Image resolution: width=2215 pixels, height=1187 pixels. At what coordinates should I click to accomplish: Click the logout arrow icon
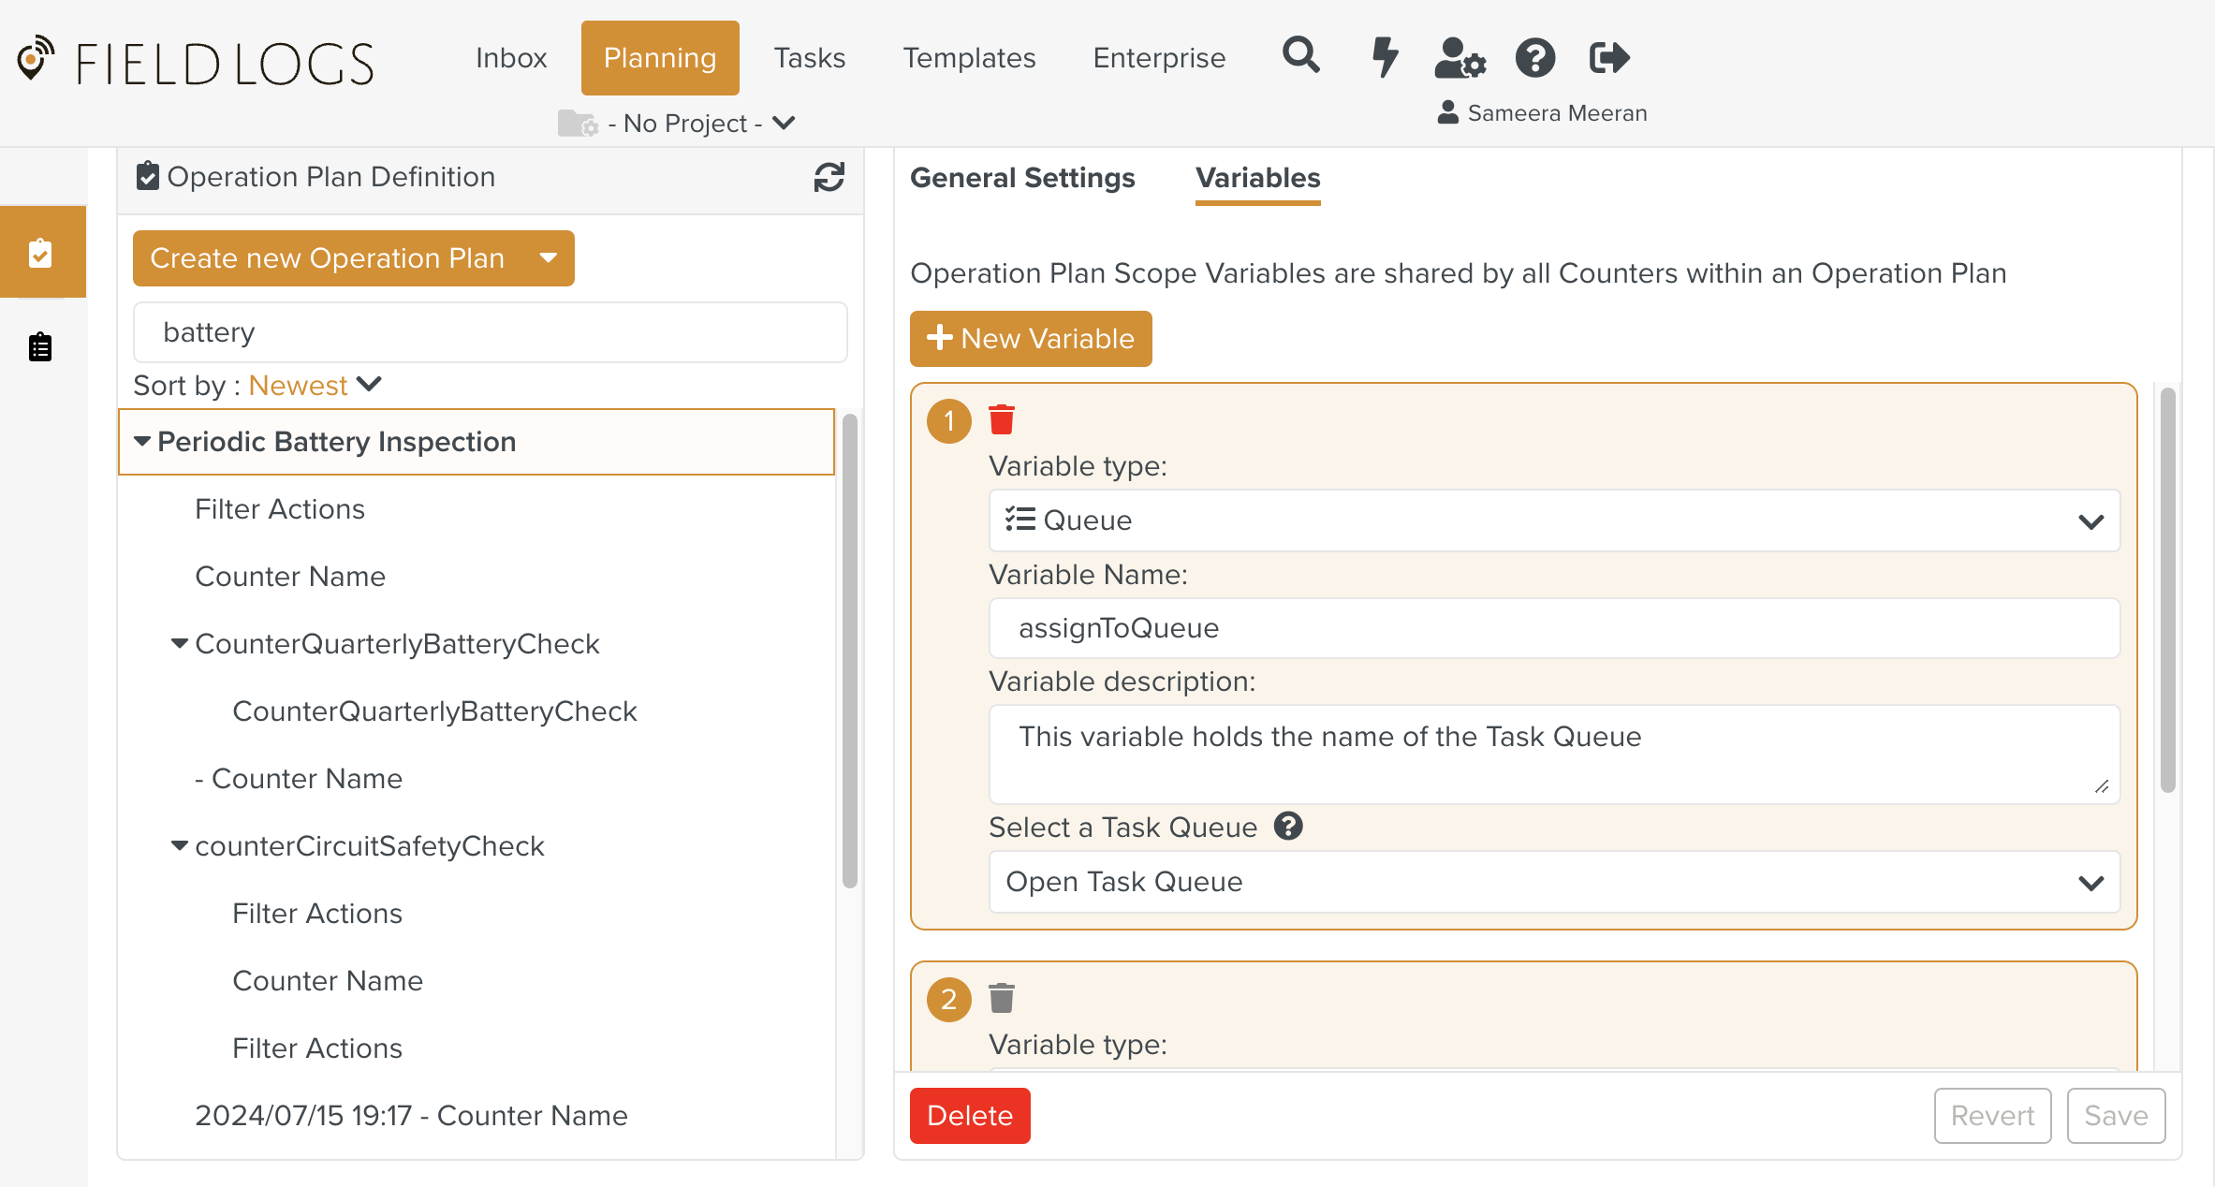(x=1609, y=57)
